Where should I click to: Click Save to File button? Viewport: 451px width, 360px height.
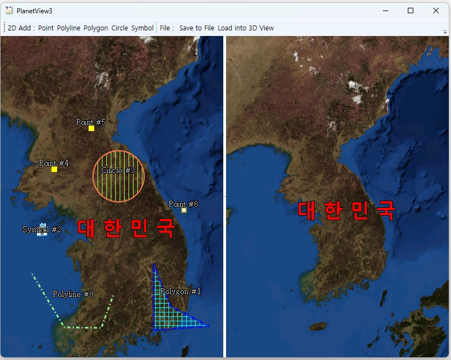pyautogui.click(x=197, y=28)
